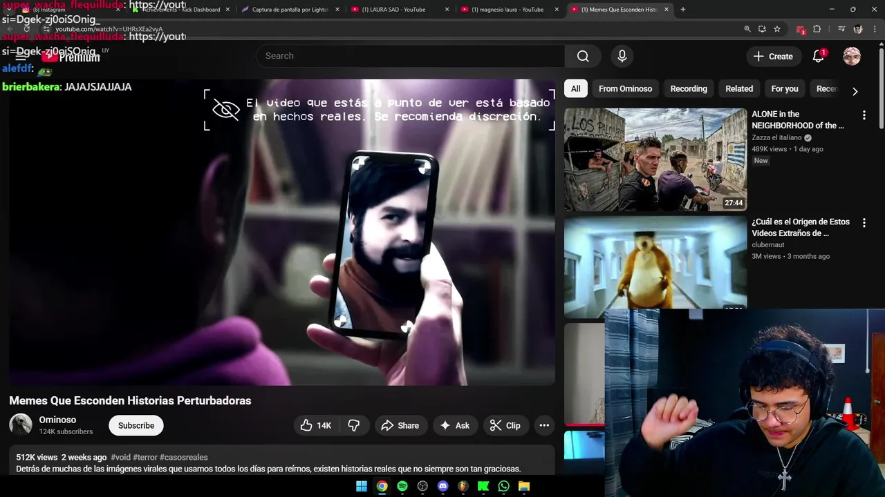The width and height of the screenshot is (885, 497).
Task: Click the red extension icon with badge
Action: [801, 30]
